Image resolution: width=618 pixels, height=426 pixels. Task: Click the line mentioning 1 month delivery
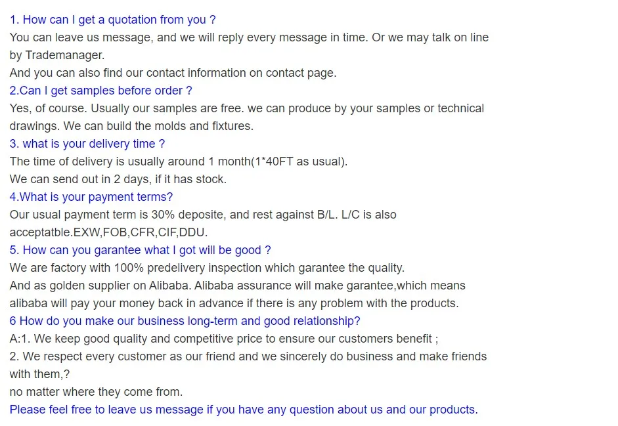click(179, 161)
